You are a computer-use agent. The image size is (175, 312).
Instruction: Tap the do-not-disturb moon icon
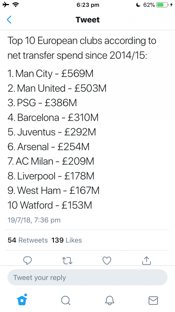(x=138, y=5)
